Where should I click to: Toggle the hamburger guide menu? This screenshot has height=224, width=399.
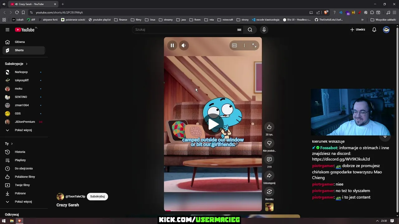(7, 30)
